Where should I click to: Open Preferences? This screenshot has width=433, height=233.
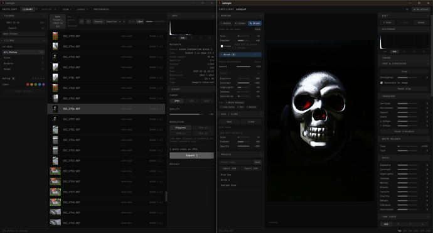[x=101, y=9]
